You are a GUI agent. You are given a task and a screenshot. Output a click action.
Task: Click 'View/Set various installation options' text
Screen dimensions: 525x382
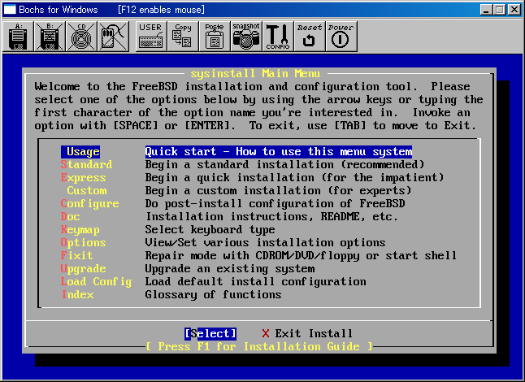(265, 243)
